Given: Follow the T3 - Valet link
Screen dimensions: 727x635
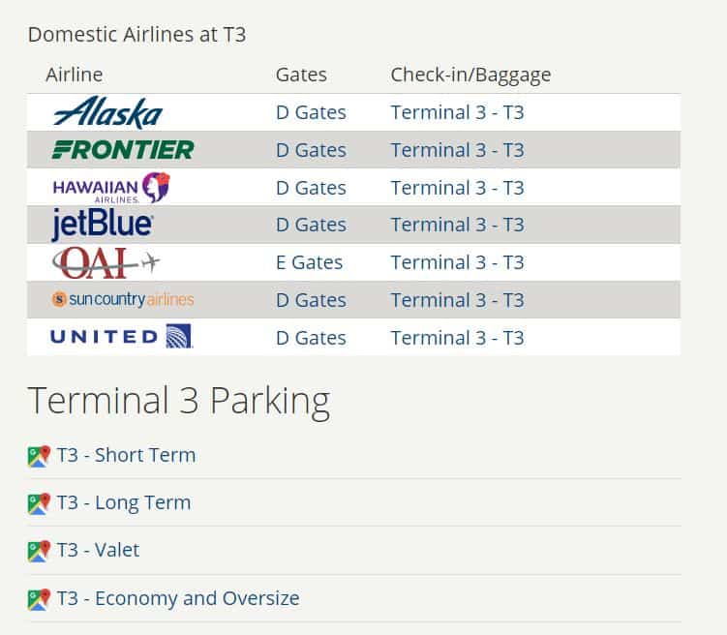Looking at the screenshot, I should click(x=98, y=550).
